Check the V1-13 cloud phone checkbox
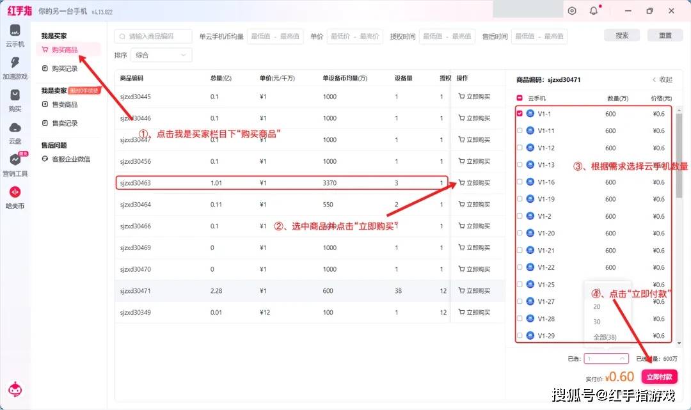 (x=520, y=165)
